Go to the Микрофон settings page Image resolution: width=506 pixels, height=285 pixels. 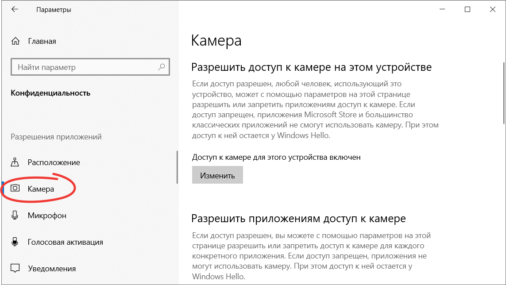tap(47, 216)
